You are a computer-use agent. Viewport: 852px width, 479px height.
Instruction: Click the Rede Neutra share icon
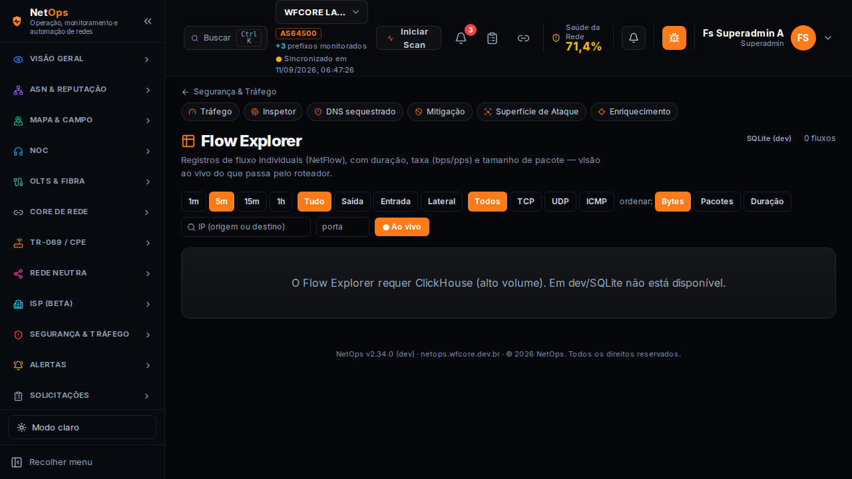(19, 273)
